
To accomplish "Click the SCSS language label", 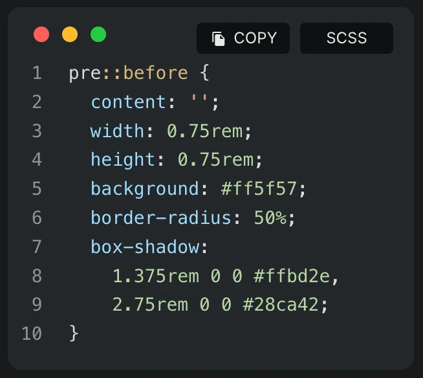I will click(x=347, y=38).
